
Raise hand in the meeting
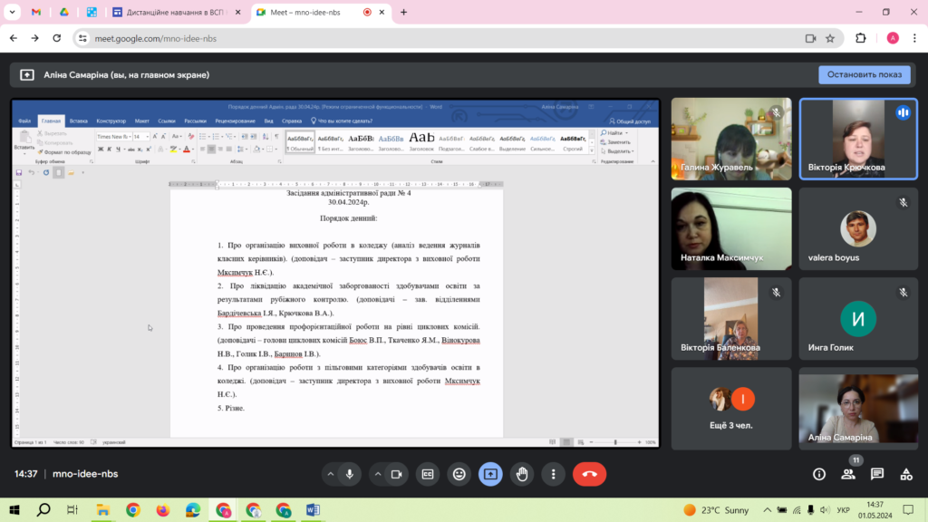522,474
